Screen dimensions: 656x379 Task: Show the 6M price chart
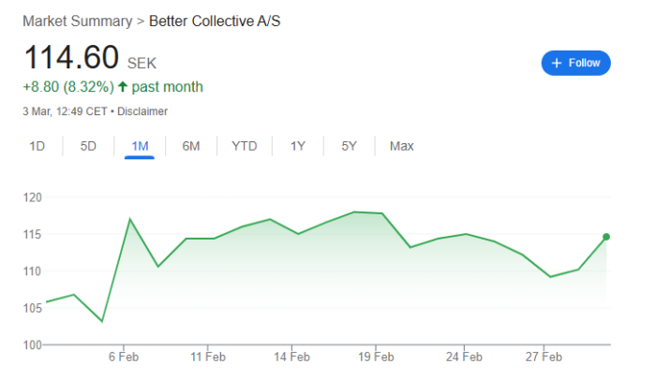tap(191, 146)
